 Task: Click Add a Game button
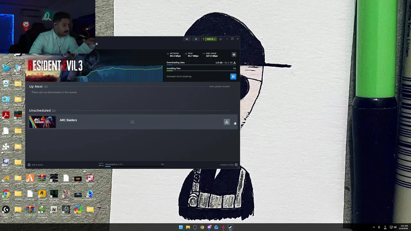pos(35,165)
